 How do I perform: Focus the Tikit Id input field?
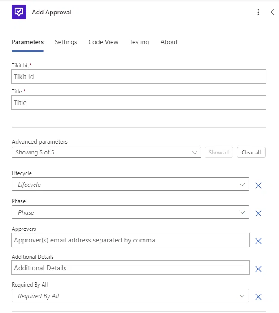pos(139,76)
